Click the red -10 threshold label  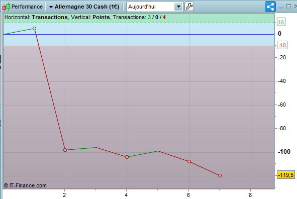click(282, 45)
